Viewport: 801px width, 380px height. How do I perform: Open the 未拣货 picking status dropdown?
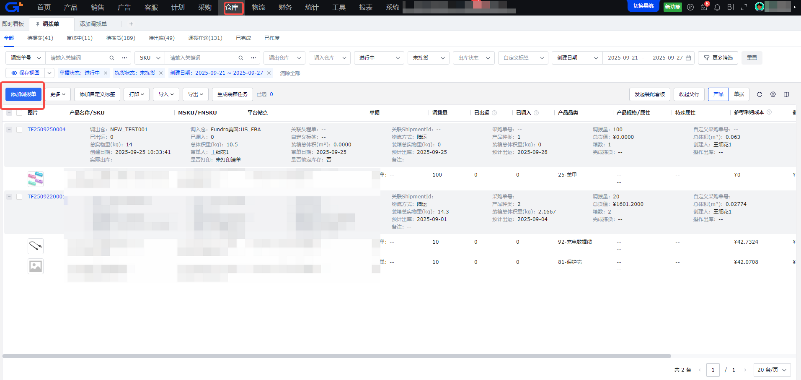click(429, 58)
